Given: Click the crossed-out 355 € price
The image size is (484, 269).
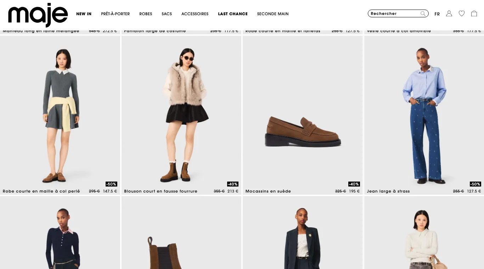Looking at the screenshot, I should [219, 191].
